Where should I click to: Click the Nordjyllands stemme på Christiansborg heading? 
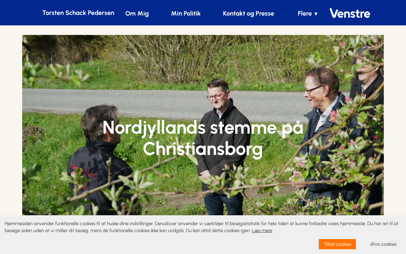click(x=203, y=138)
